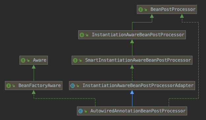Click the interface icon on Aware node
This screenshot has width=206, height=120.
[x=23, y=60]
